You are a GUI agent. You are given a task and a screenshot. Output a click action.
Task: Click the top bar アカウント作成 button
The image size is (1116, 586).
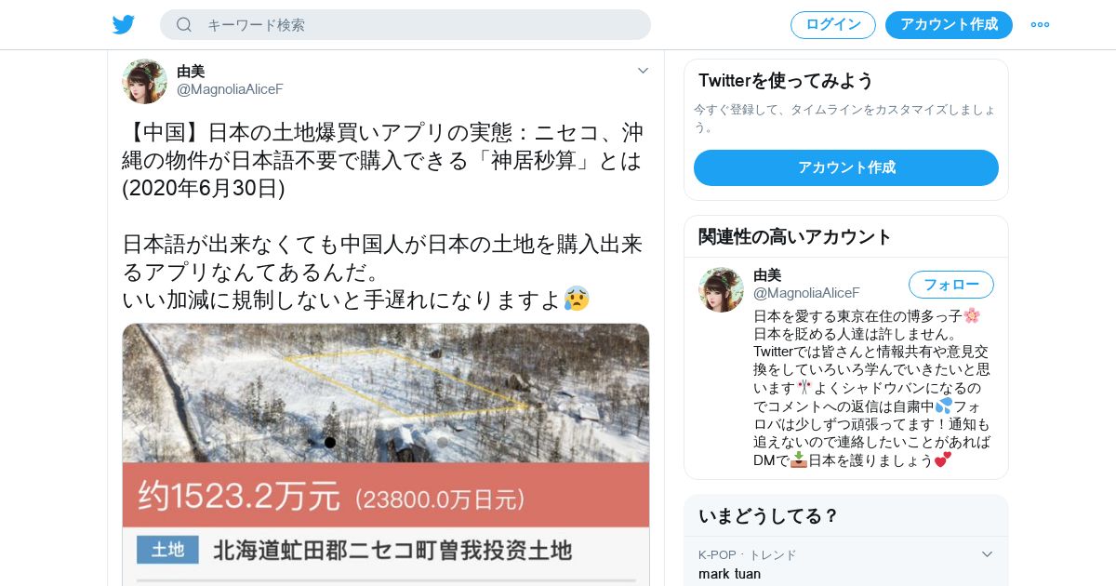click(x=949, y=24)
